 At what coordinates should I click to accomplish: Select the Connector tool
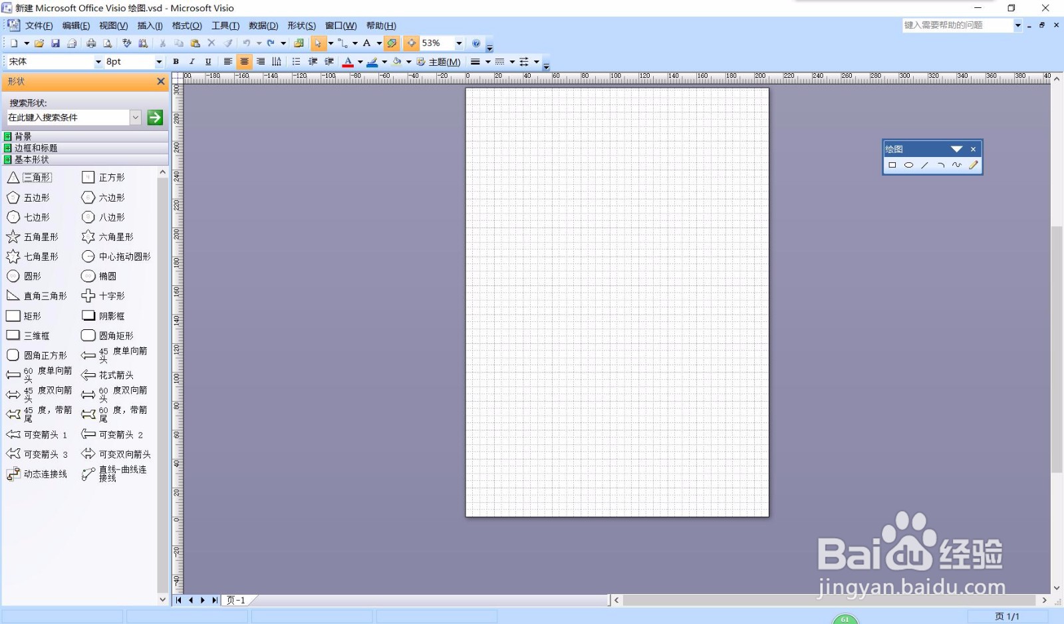[x=342, y=43]
